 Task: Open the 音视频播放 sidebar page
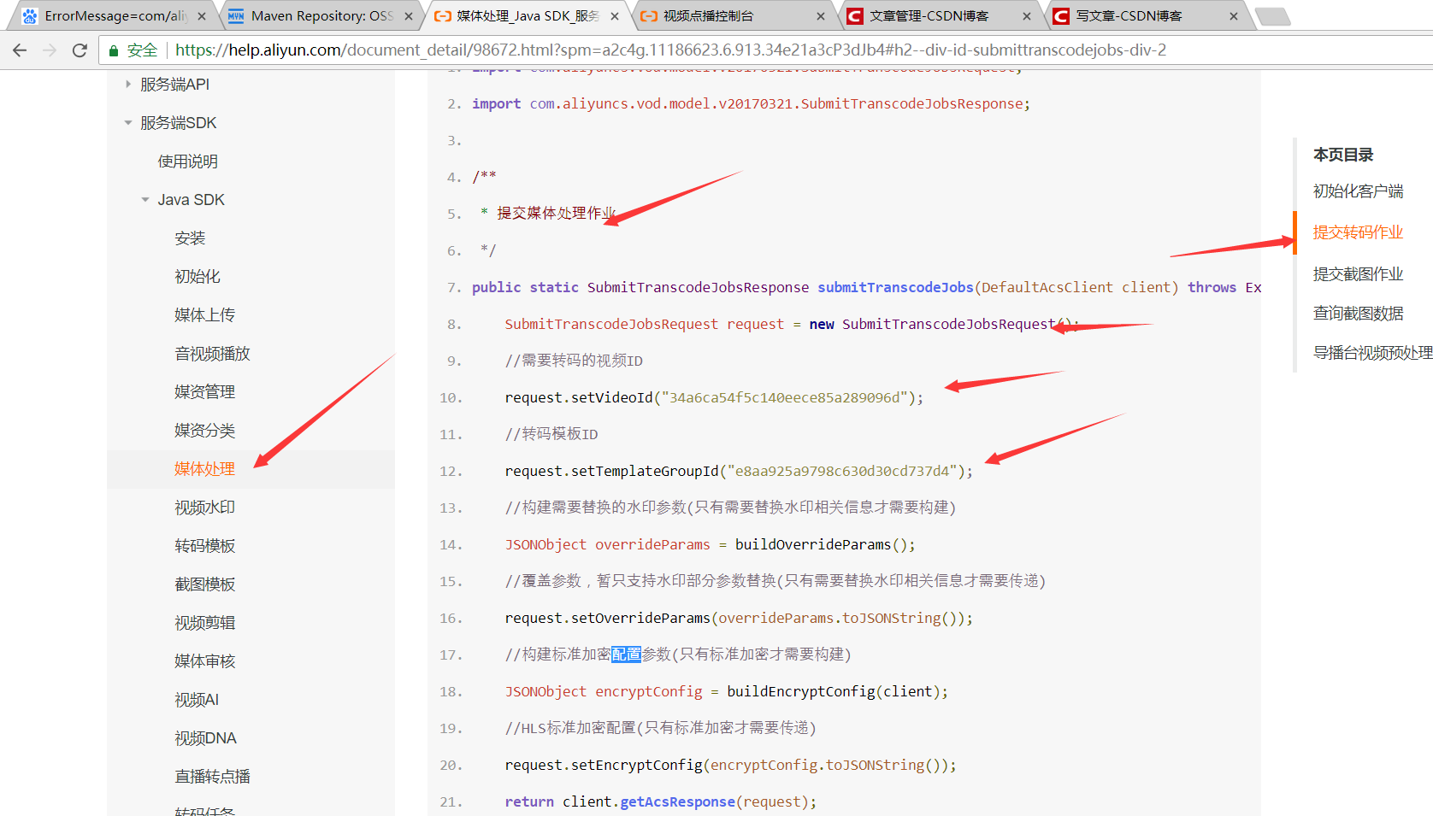pos(212,354)
